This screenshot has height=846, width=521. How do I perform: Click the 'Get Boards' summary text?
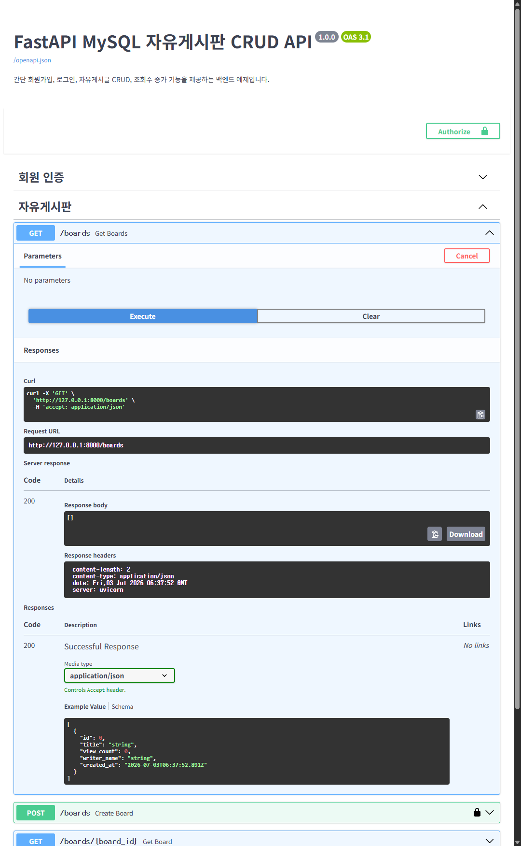[111, 233]
